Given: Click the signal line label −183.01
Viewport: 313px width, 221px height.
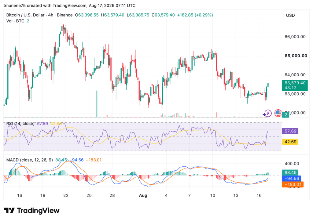Looking at the screenshot, I should point(293,184).
